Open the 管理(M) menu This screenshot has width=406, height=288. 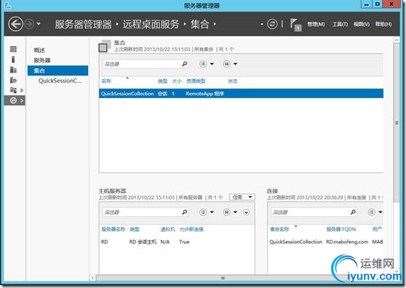coord(316,24)
